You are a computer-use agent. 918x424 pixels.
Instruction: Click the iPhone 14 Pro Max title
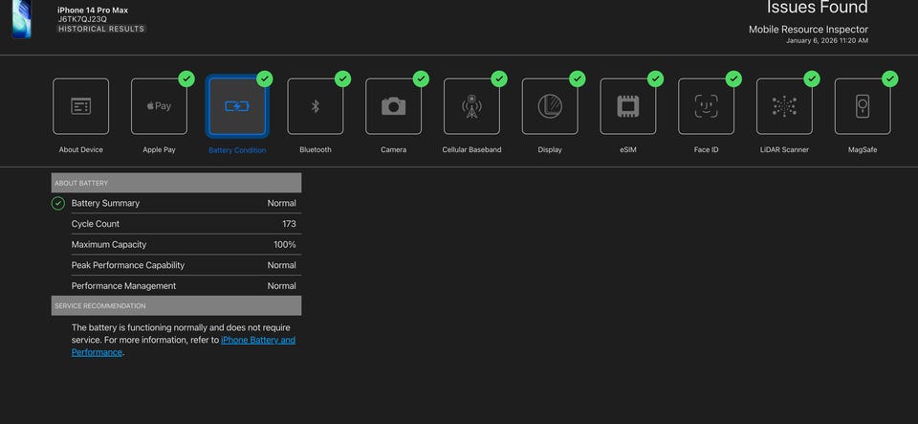pyautogui.click(x=93, y=10)
